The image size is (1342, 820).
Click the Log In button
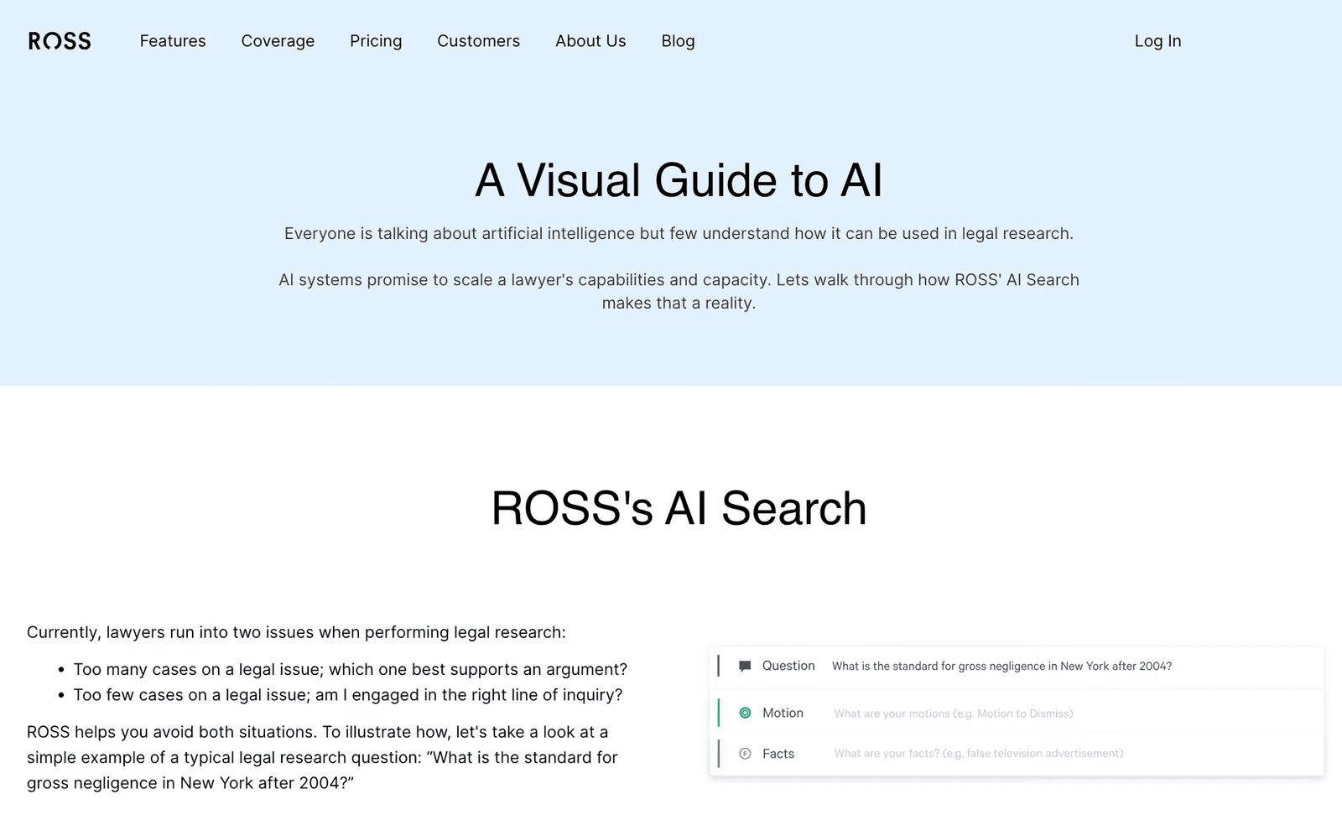point(1157,41)
